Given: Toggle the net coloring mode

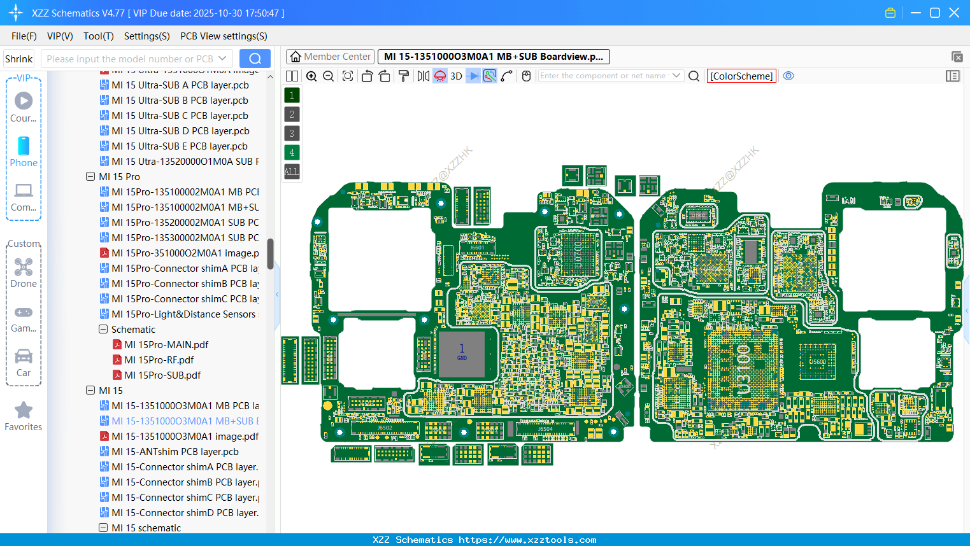Looking at the screenshot, I should click(x=489, y=76).
